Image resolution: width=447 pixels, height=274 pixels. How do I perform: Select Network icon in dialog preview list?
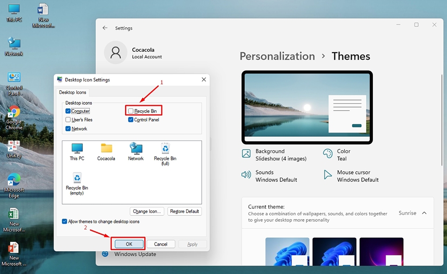pyautogui.click(x=135, y=152)
